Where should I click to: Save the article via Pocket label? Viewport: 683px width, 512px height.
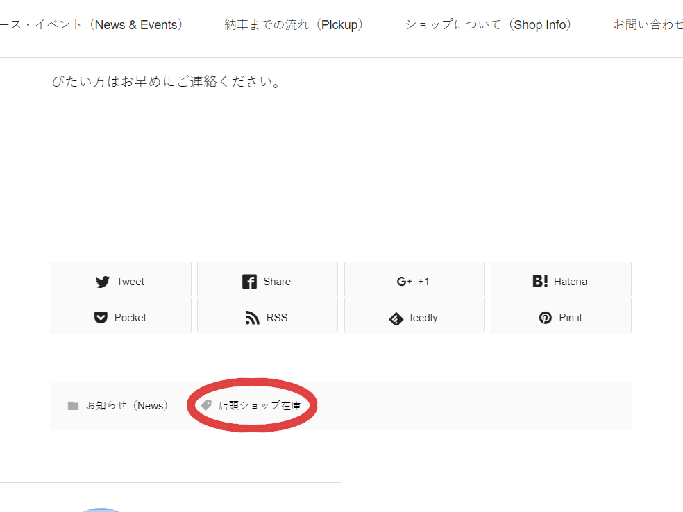pyautogui.click(x=130, y=318)
